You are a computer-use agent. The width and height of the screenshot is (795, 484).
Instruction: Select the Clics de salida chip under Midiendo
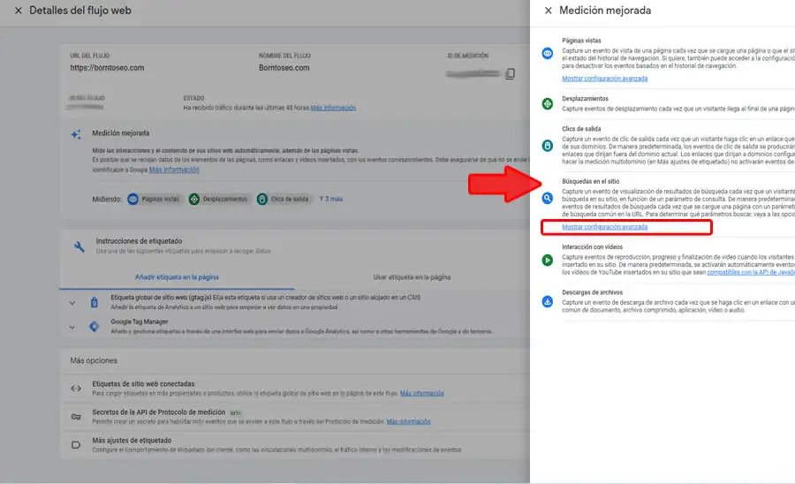click(284, 200)
